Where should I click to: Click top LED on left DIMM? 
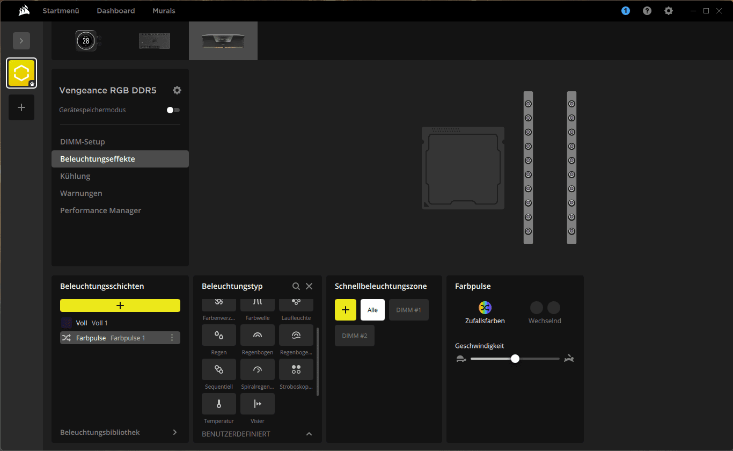(x=528, y=104)
